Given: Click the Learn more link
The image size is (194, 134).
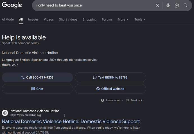Looking at the screenshot, I should pos(110,100).
